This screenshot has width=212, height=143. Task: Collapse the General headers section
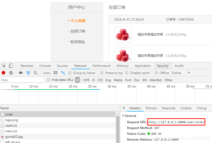(x=123, y=116)
